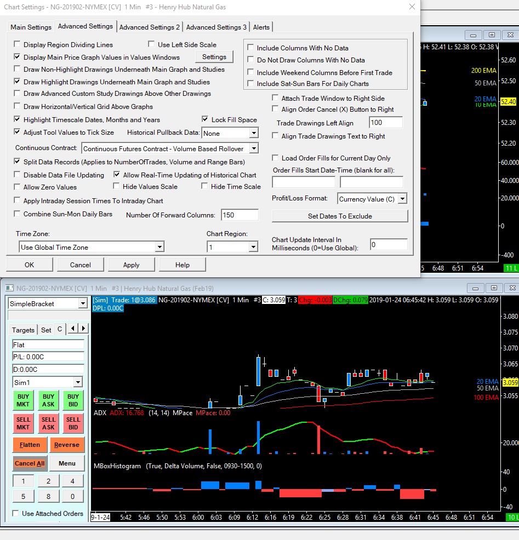This screenshot has height=540, width=519.
Task: Click Number Of Forward Columns field
Action: click(239, 215)
